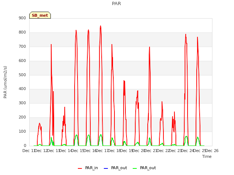Click the 700 y-axis tick label
Image resolution: width=234 pixels, height=175 pixels.
click(x=22, y=46)
